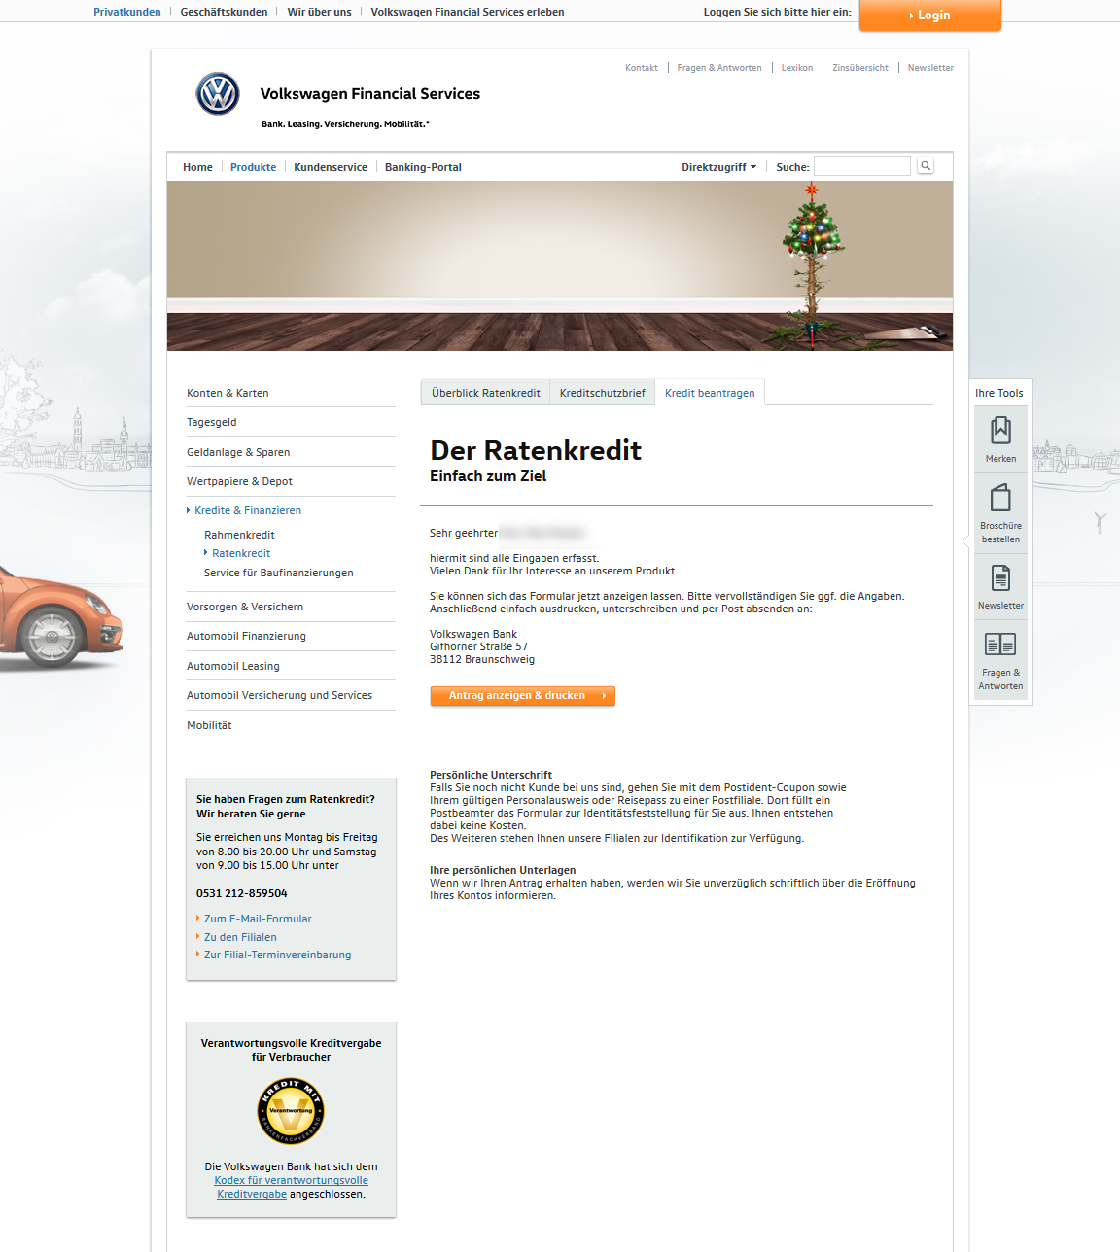Viewport: 1120px width, 1252px height.
Task: Click the Christmas tree banner image
Action: (x=560, y=265)
